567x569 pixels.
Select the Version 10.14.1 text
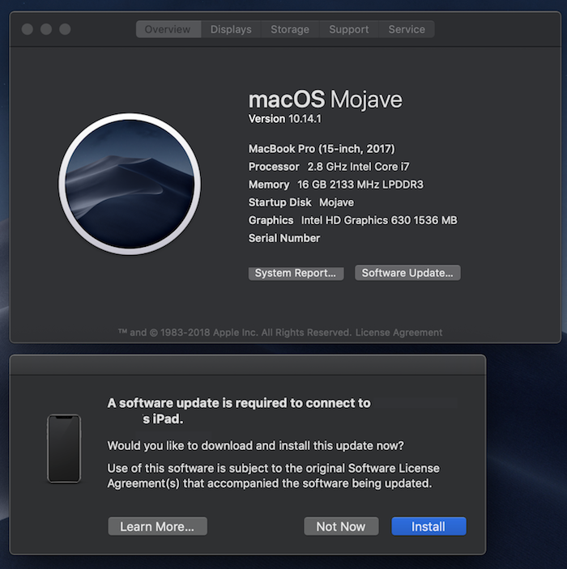tap(285, 119)
